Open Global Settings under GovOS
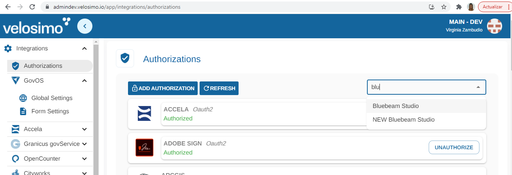512x175 pixels. 52,98
